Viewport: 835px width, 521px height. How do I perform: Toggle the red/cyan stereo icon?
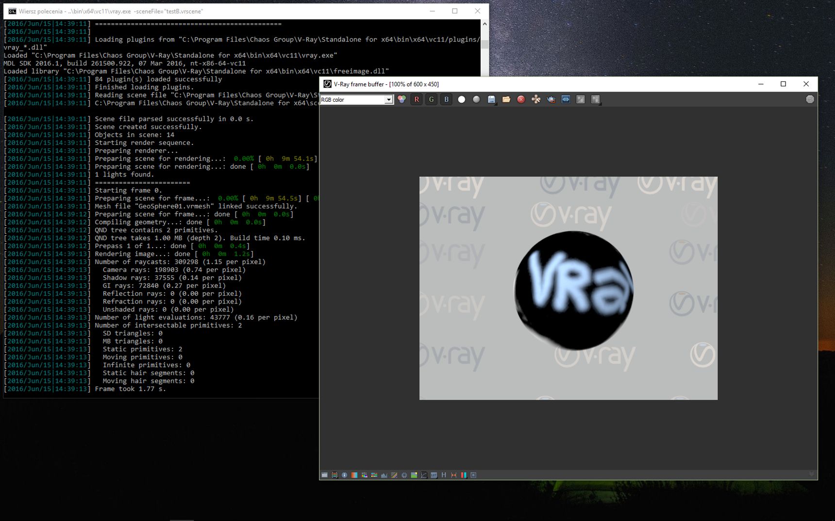tap(464, 475)
